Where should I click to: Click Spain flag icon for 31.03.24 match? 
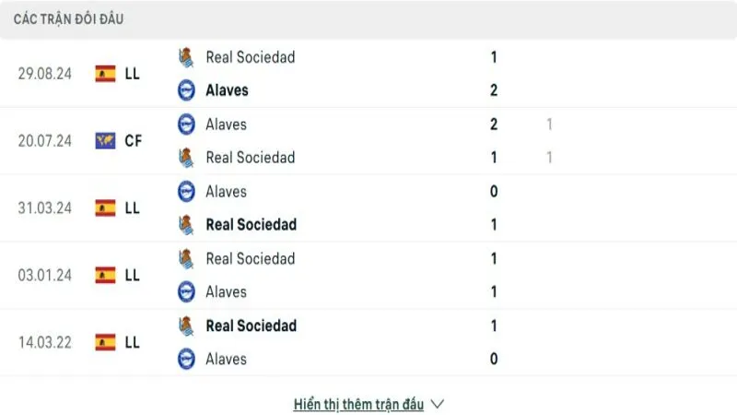105,208
